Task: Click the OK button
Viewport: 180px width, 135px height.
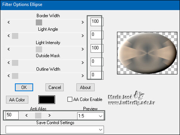Action: 24,88
